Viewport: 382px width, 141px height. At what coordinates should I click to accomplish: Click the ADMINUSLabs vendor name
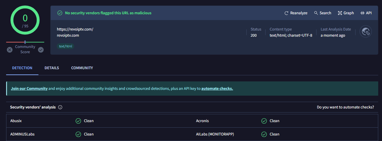click(x=22, y=134)
